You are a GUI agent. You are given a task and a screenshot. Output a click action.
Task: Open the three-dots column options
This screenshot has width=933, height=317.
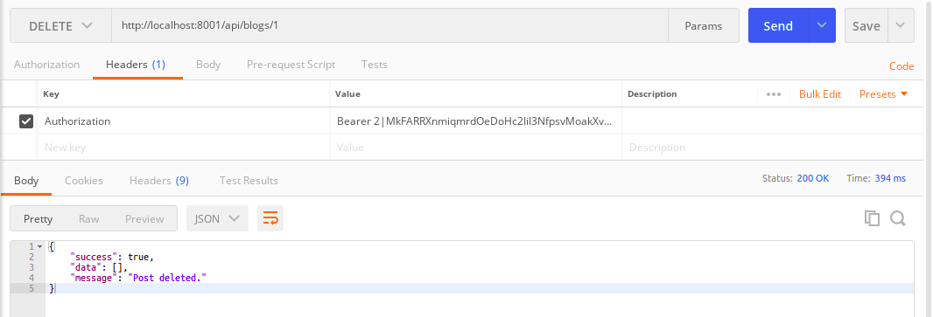[x=774, y=94]
